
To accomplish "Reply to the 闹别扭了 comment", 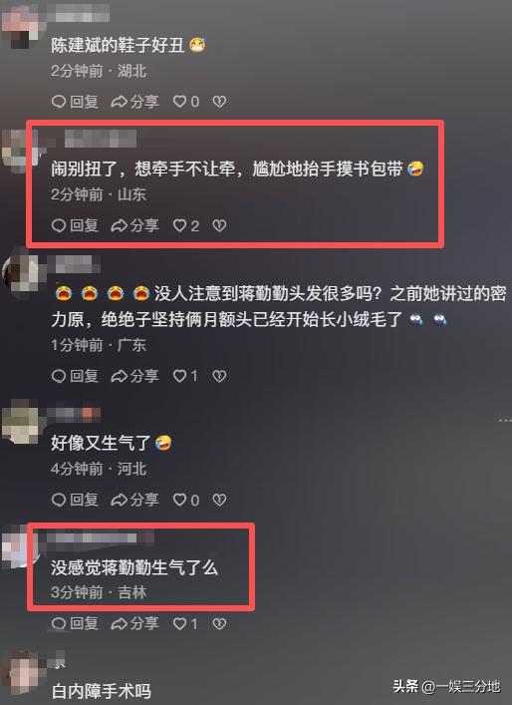I will 75,225.
